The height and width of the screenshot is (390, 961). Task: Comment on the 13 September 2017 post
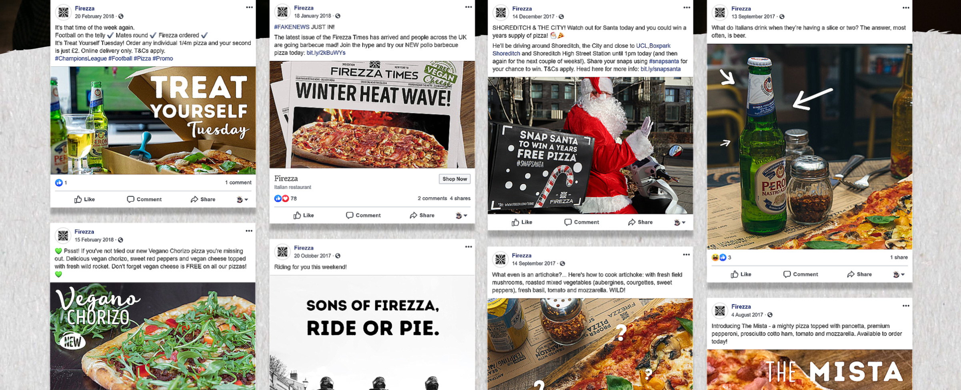click(801, 274)
